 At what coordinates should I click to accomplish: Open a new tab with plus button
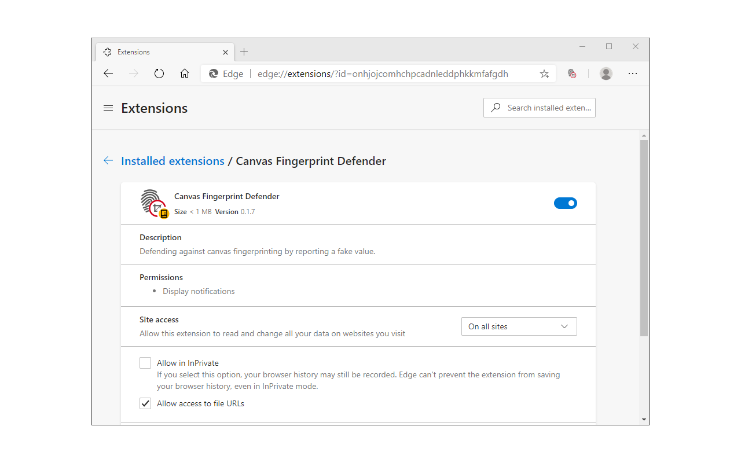pyautogui.click(x=244, y=52)
